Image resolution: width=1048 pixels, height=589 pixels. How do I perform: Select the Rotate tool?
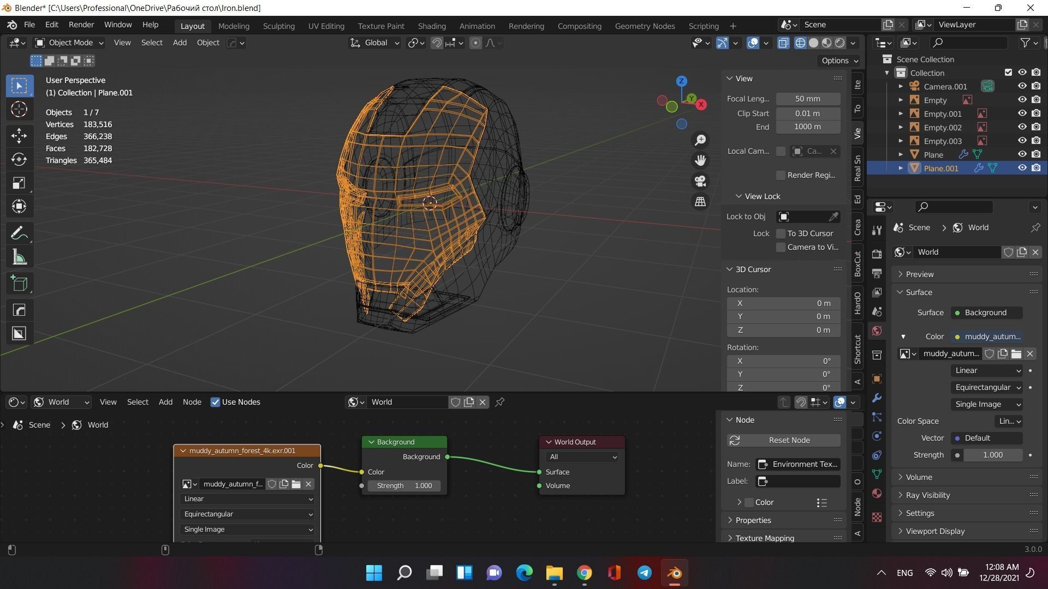point(19,159)
